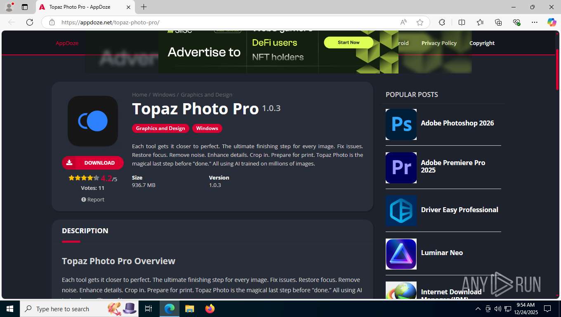Refresh the current page
This screenshot has width=561, height=317.
(x=30, y=22)
